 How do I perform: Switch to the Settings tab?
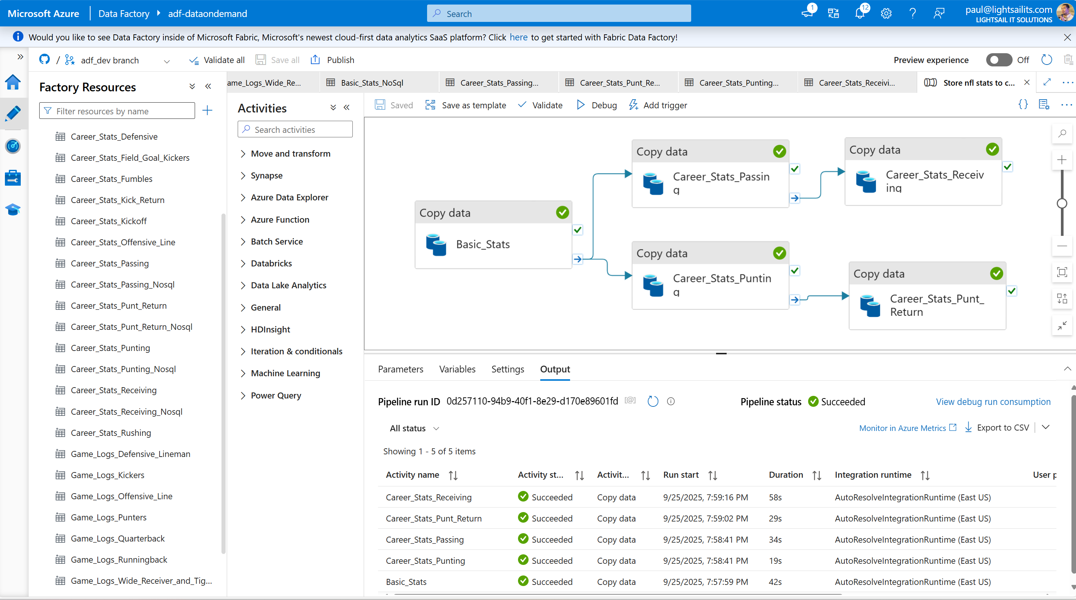point(507,369)
